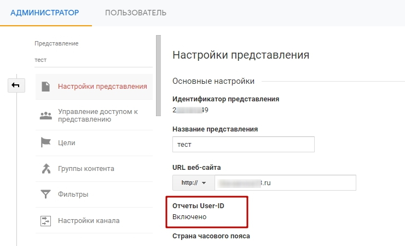Click the back arrow button
This screenshot has width=405, height=246.
click(x=16, y=85)
